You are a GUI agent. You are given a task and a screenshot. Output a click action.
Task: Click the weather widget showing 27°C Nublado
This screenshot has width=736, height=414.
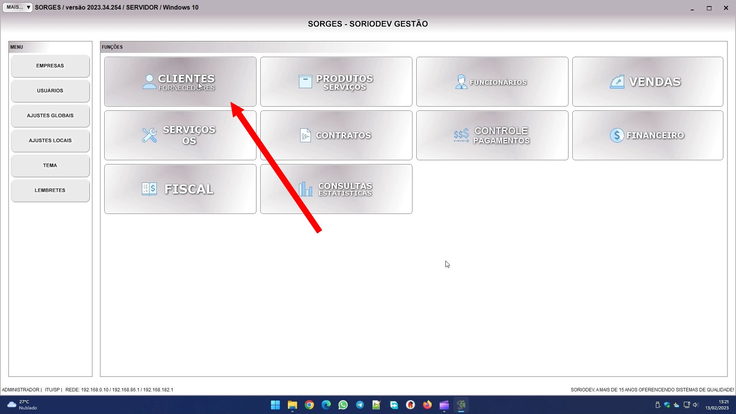tap(22, 405)
